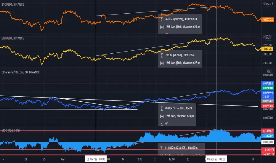
Task: Click the yellow 3042.26 price label
Action: pyautogui.click(x=267, y=49)
